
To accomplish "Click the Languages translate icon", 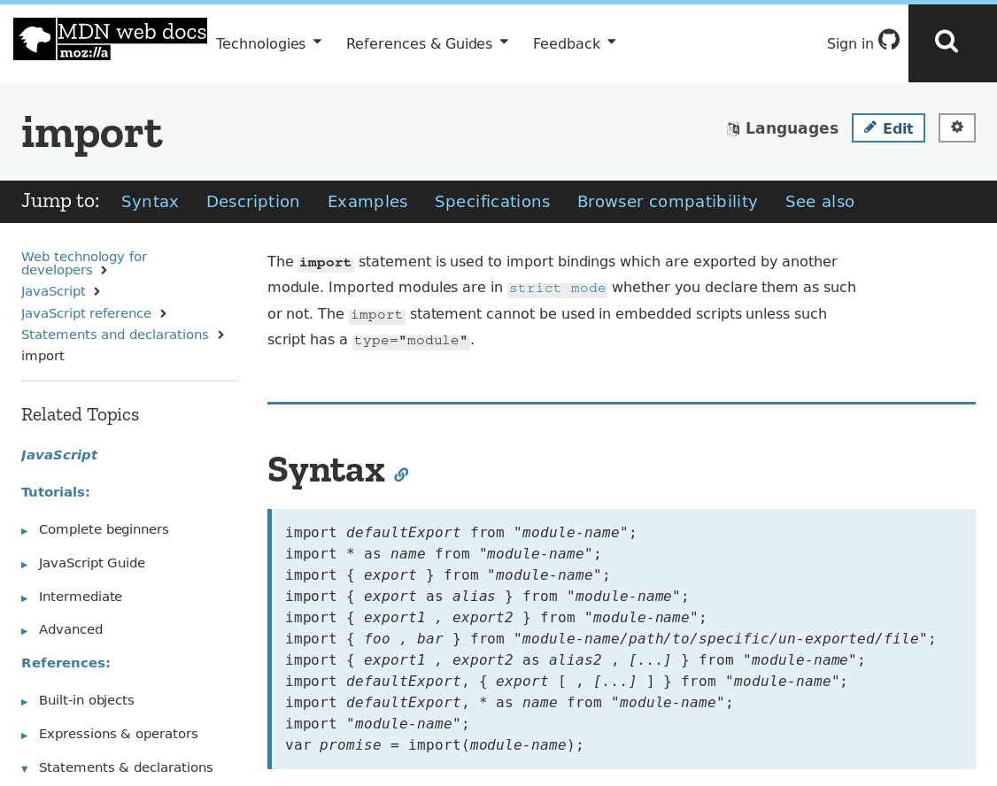I will click(733, 129).
